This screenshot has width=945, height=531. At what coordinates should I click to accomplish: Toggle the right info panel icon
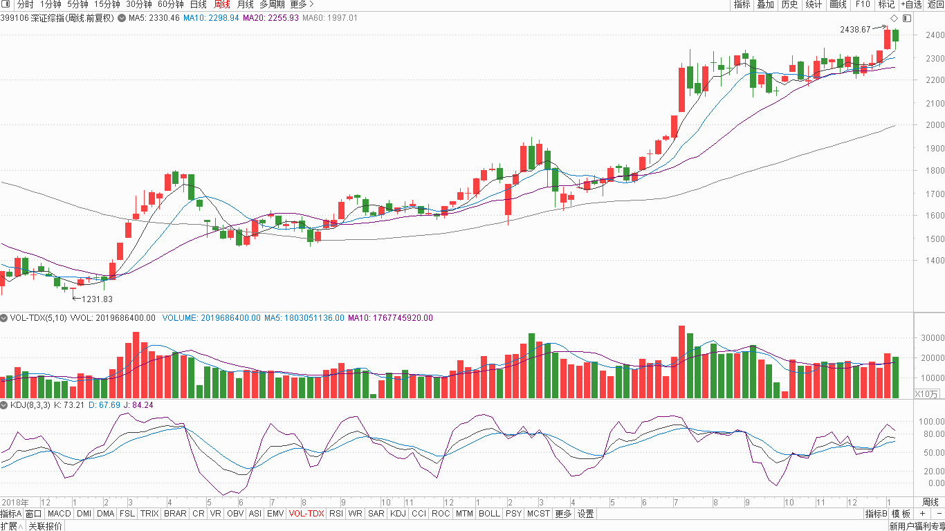coord(907,18)
